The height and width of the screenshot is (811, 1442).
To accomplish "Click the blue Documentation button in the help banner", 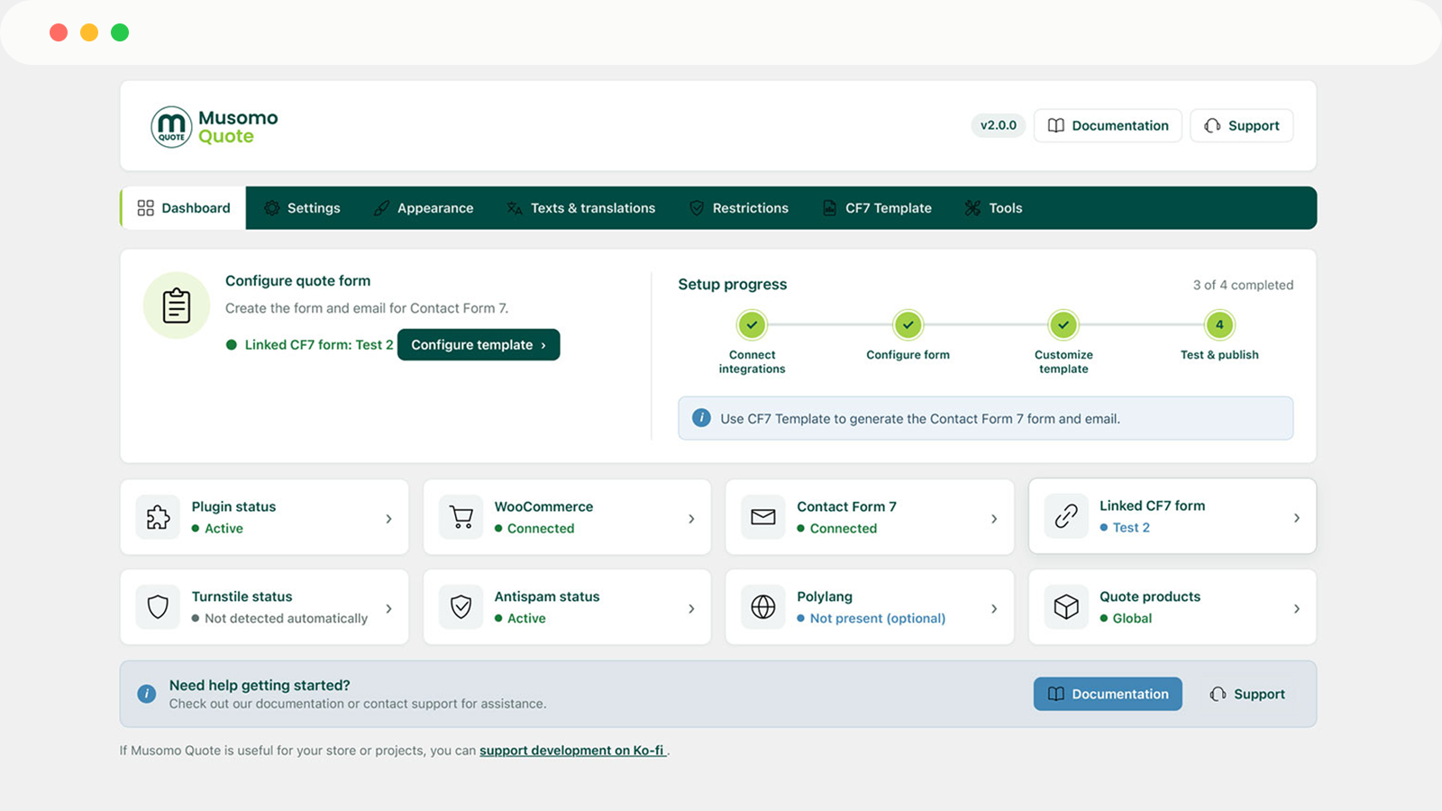I will tap(1108, 694).
